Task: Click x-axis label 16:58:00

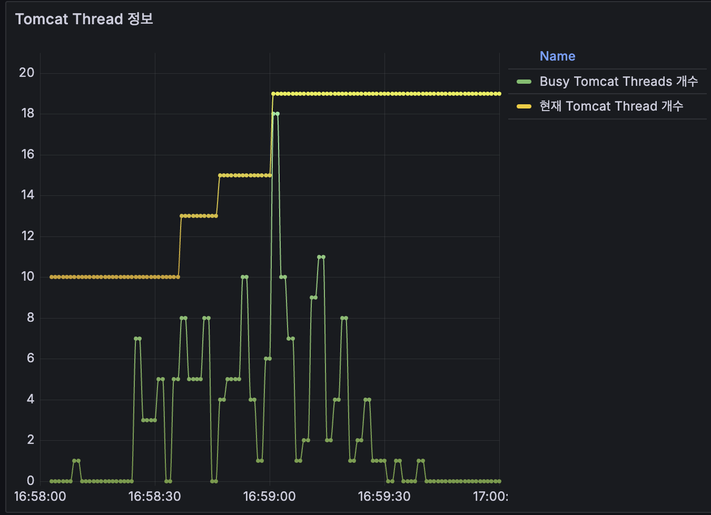Action: (x=40, y=497)
